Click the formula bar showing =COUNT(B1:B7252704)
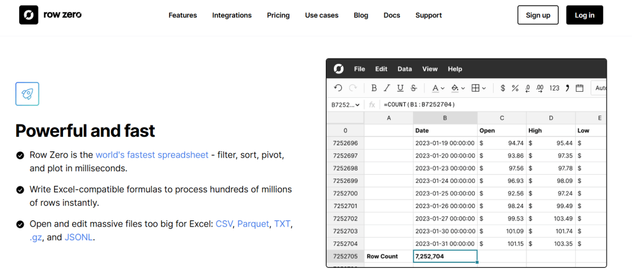Screen dimensions: 632x274 click(493, 105)
